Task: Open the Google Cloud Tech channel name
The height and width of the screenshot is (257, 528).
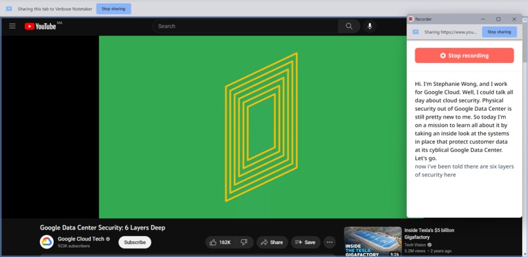Action: pyautogui.click(x=81, y=239)
